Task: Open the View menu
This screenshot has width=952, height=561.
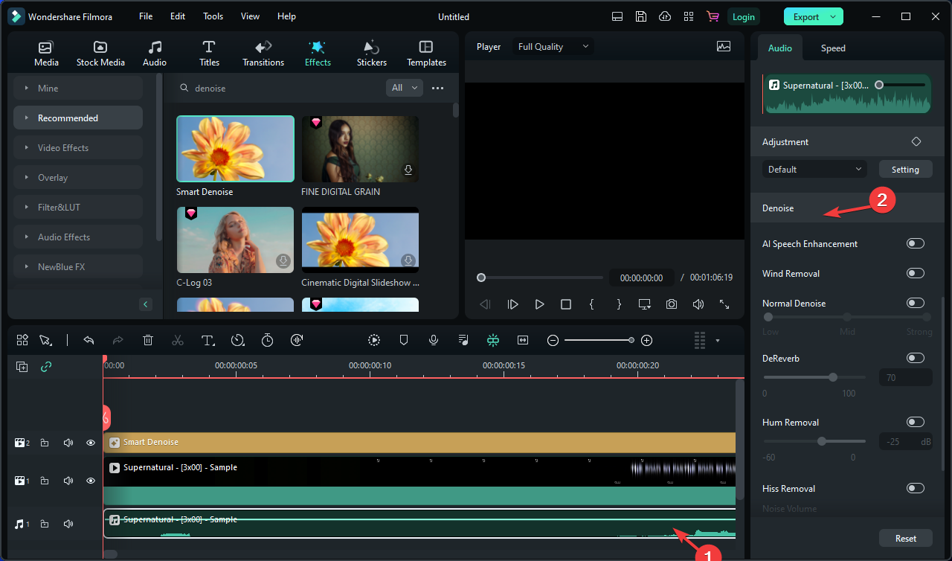Action: [251, 16]
